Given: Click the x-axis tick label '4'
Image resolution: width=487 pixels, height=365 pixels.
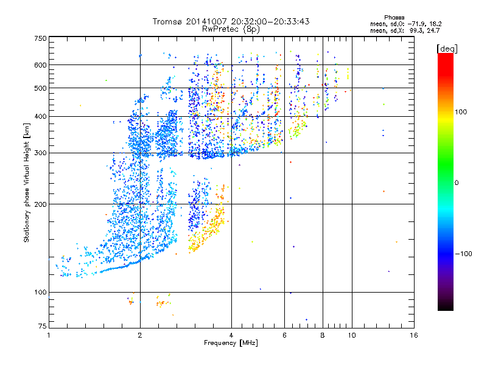Looking at the screenshot, I should coord(231,335).
